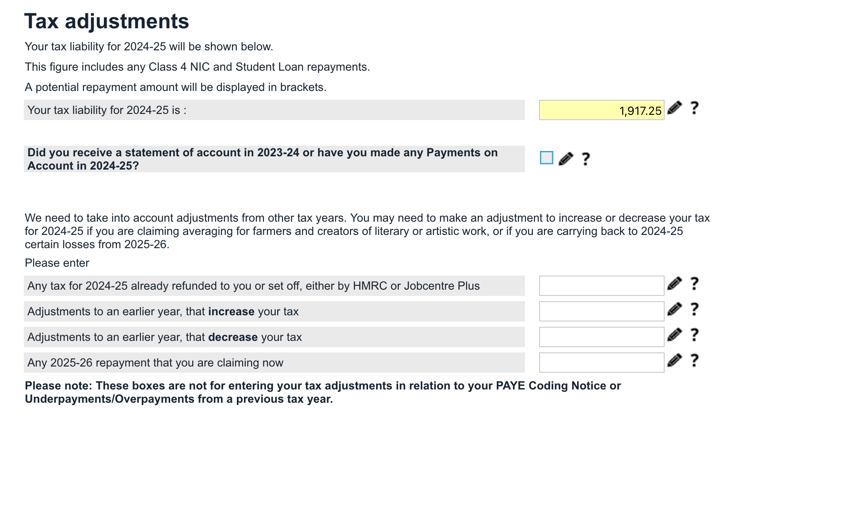Click pencil icon next to statement of account checkbox
852x514 pixels.
(x=566, y=159)
